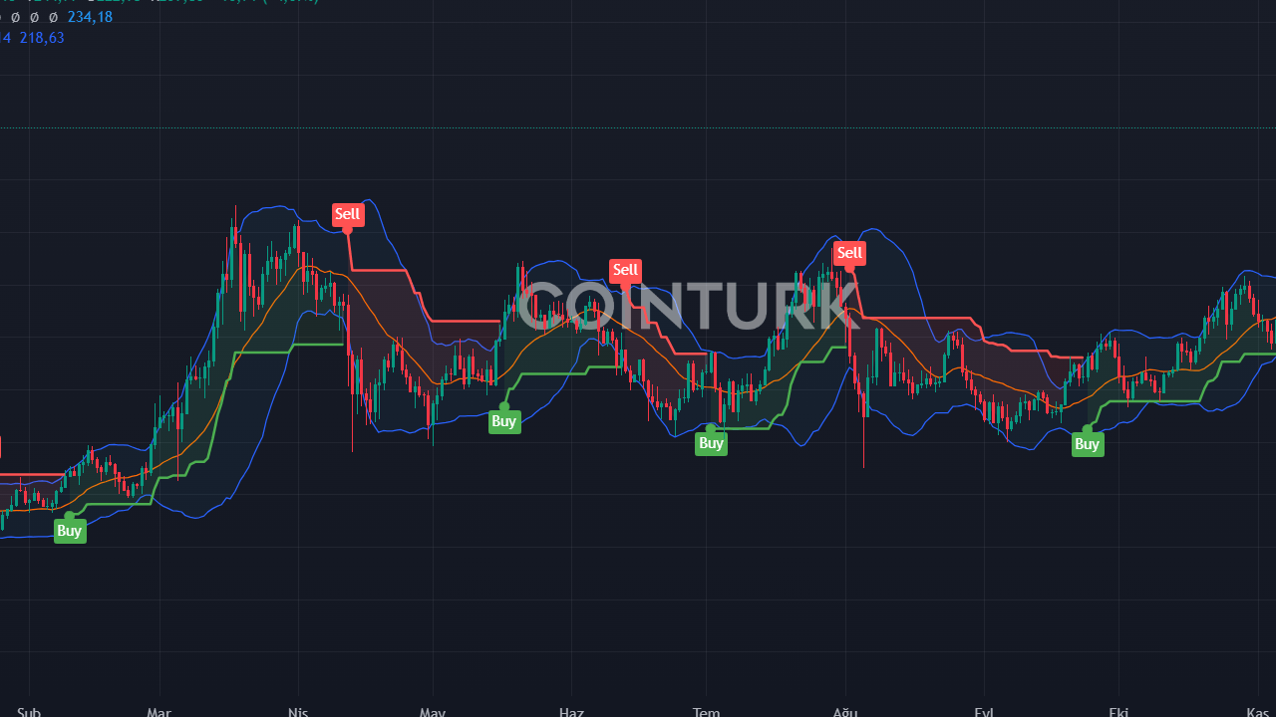Screen dimensions: 1276x717
Task: Click the Nis label on time axis
Action: point(297,711)
